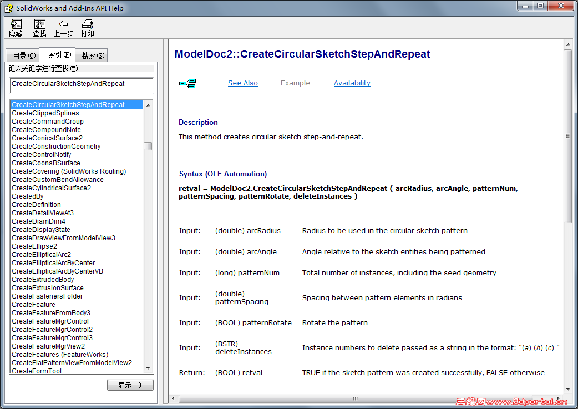Click the Syntax (OLE Automation) heading
The width and height of the screenshot is (578, 409).
[x=223, y=174]
